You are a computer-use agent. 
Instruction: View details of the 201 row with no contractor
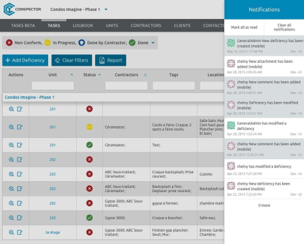click(12, 109)
